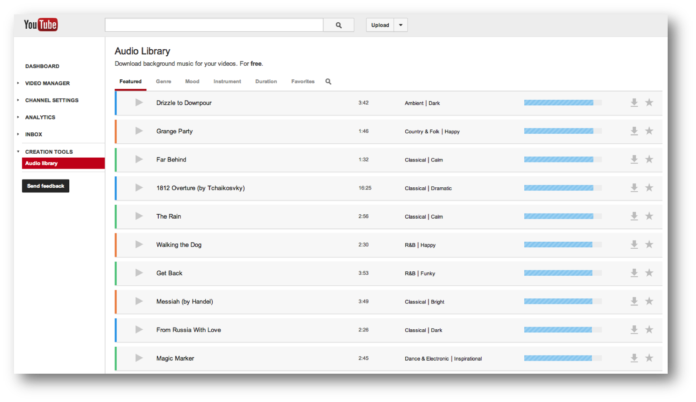This screenshot has height=402, width=696.
Task: Open the Upload dropdown arrow
Action: click(x=401, y=25)
